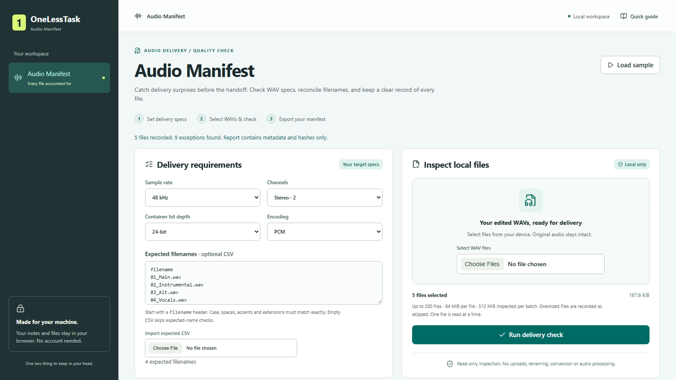The width and height of the screenshot is (676, 380).
Task: Click the file icon beside Inspect local files
Action: pos(416,164)
